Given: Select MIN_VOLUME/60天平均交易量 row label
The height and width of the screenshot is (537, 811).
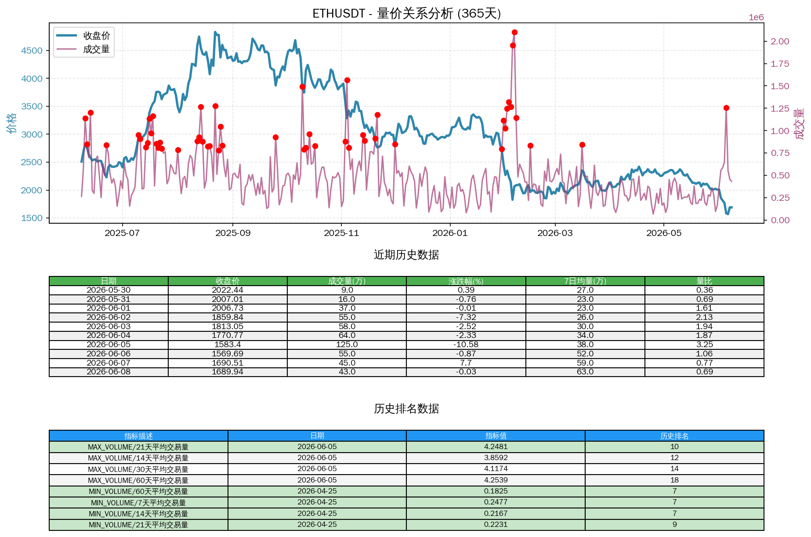Looking at the screenshot, I should 138,491.
